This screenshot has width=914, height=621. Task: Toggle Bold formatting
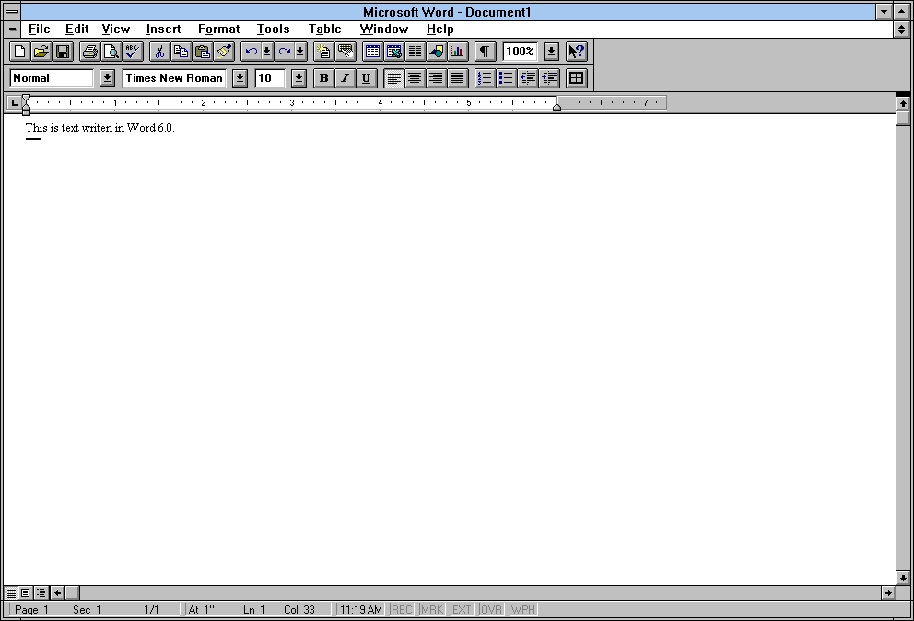coord(324,78)
